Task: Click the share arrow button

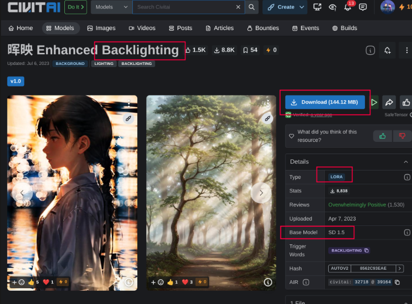Action: [389, 102]
